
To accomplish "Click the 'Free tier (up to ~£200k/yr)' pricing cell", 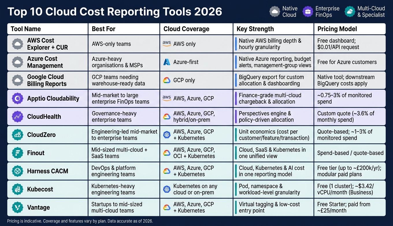I will click(x=350, y=171).
